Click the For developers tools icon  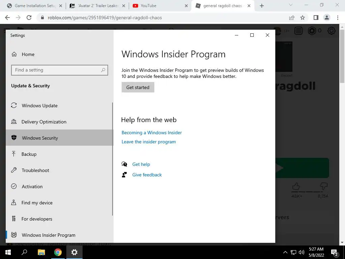(x=13, y=219)
